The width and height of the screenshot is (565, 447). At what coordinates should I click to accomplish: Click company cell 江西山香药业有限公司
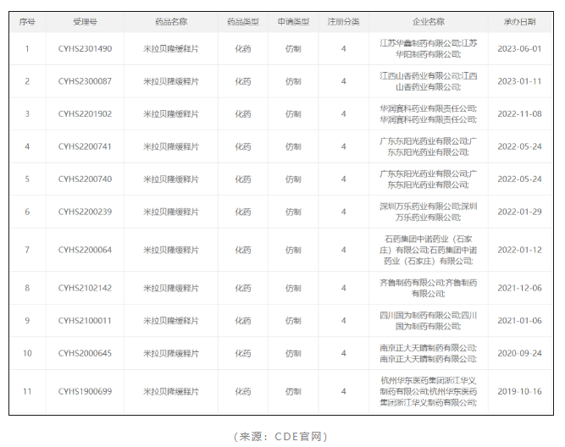(429, 81)
